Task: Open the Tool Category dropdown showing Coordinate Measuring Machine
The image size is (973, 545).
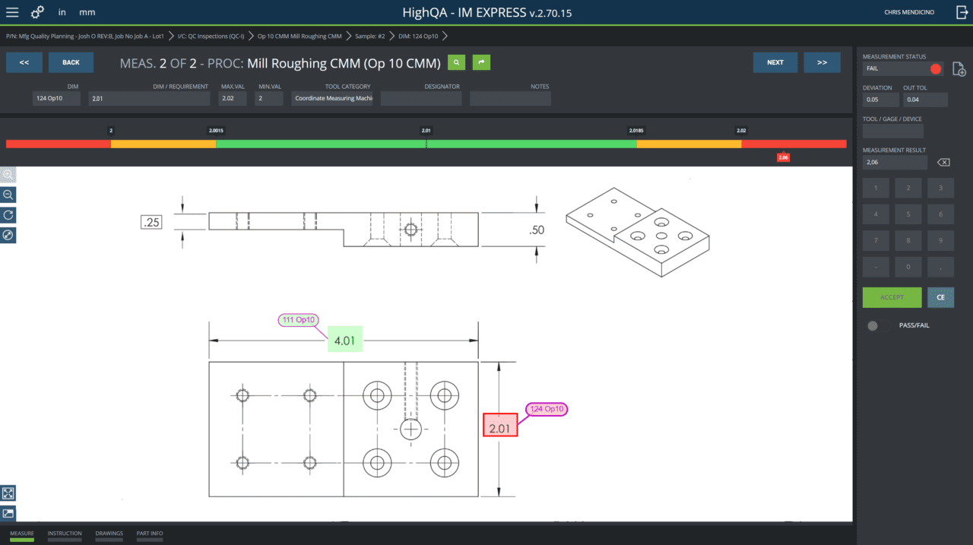Action: 333,98
